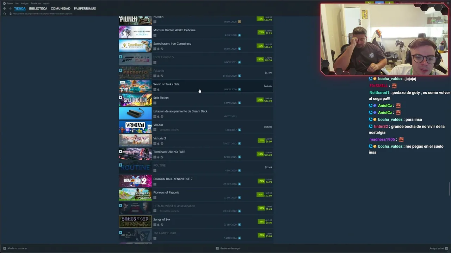Open the Terminator 2D: NO FATE thumbnail
The image size is (451, 253).
point(135,154)
